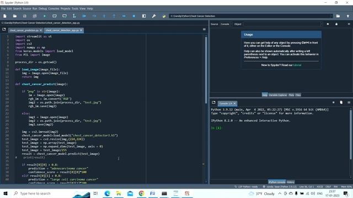Image resolution: width=353 pixels, height=198 pixels.
Task: Open the PYTHONPATH manager
Action: click(164, 16)
